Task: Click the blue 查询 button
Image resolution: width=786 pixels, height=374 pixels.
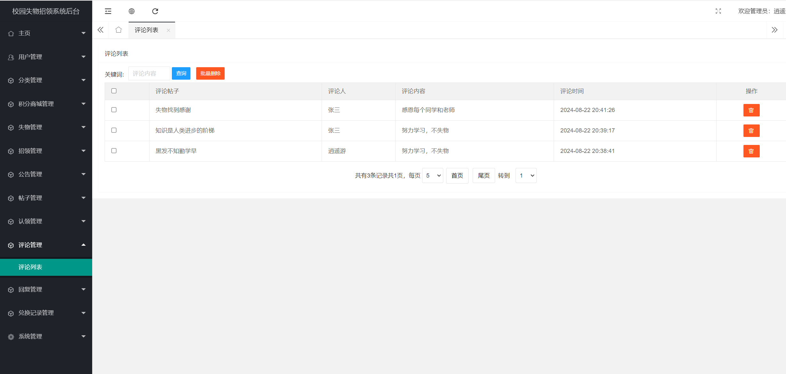Action: (181, 73)
